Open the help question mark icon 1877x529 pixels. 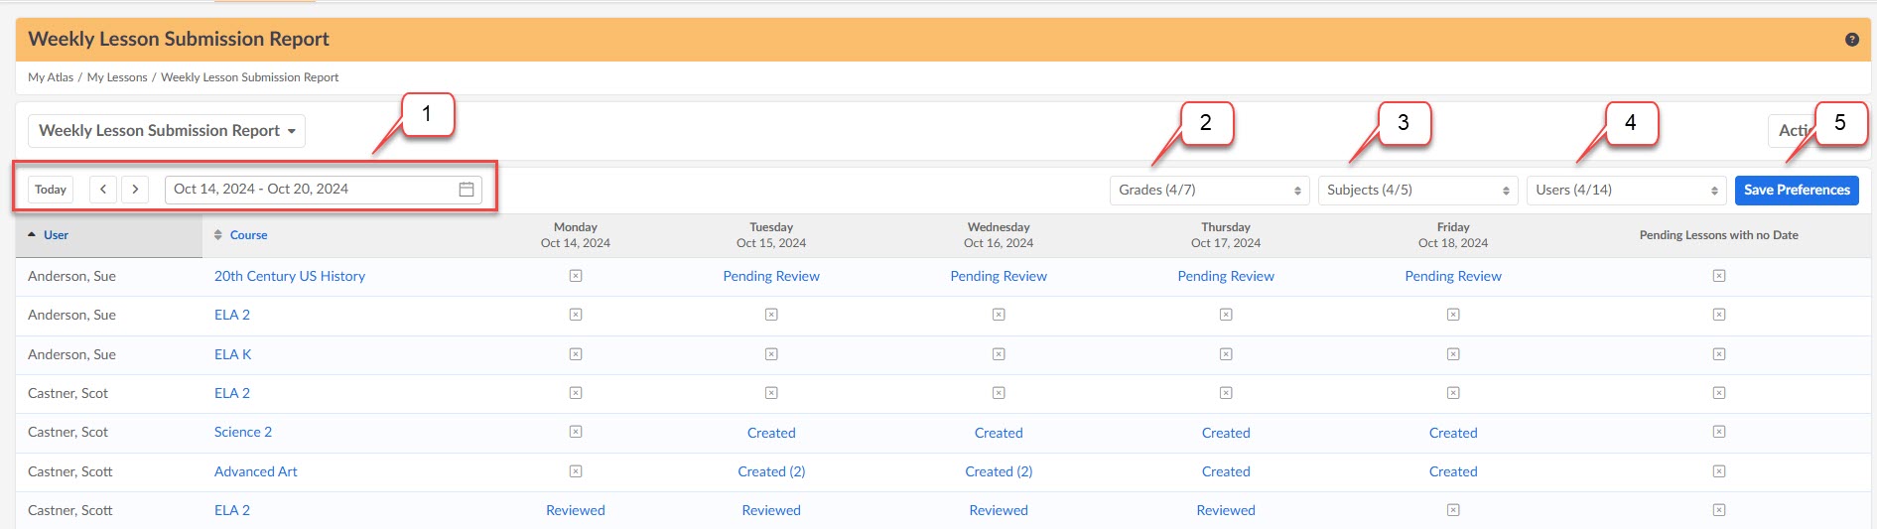click(x=1851, y=40)
